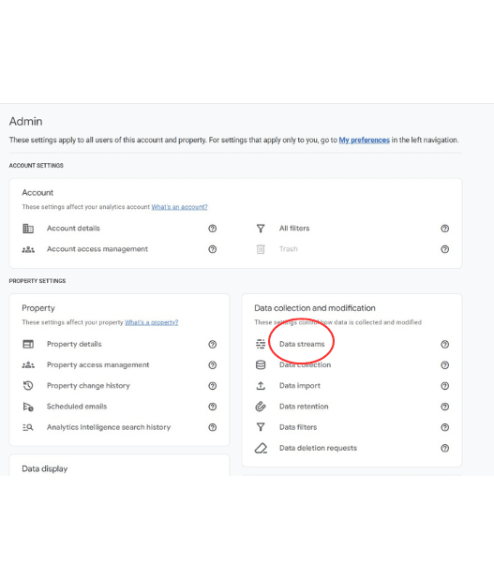Click the Property change history clock icon
This screenshot has height=578, width=494.
(x=28, y=386)
